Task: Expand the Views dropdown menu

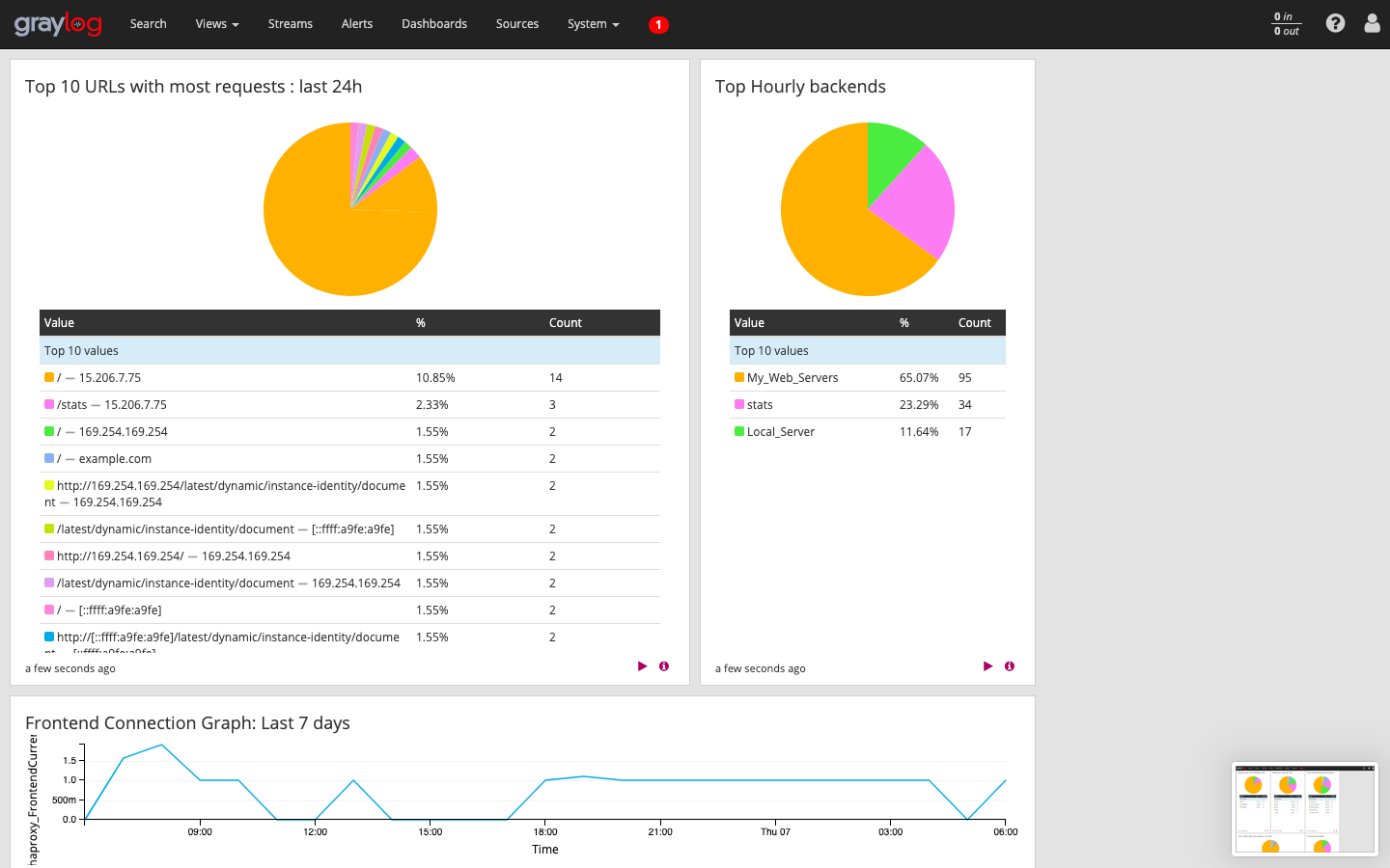Action: [217, 24]
